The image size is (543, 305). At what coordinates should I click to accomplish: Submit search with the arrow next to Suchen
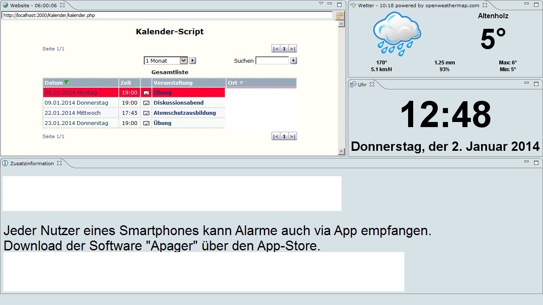[x=294, y=61]
